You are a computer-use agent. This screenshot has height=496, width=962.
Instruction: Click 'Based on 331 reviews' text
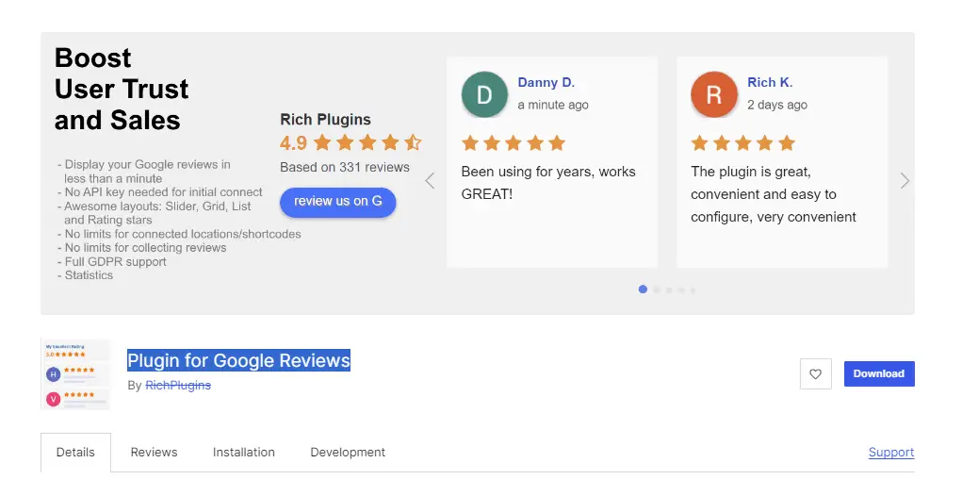pos(345,167)
